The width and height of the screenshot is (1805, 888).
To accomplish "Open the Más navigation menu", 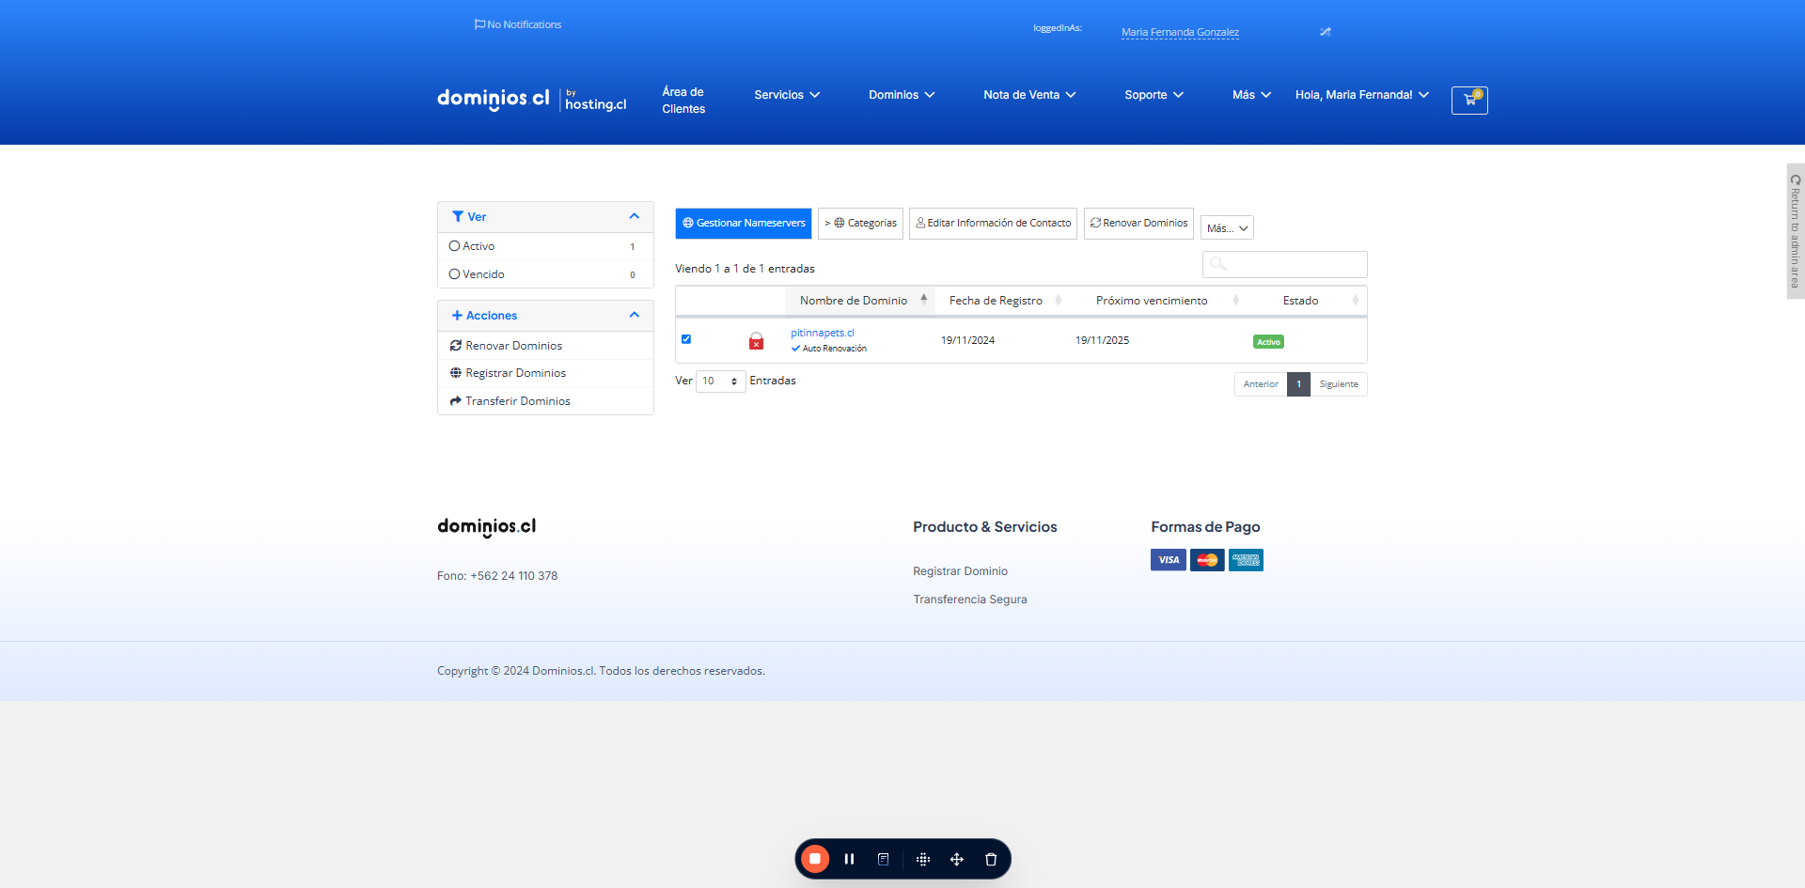I will click(x=1251, y=95).
